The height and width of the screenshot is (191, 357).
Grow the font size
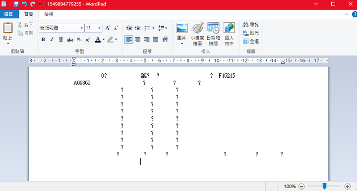coord(108,28)
